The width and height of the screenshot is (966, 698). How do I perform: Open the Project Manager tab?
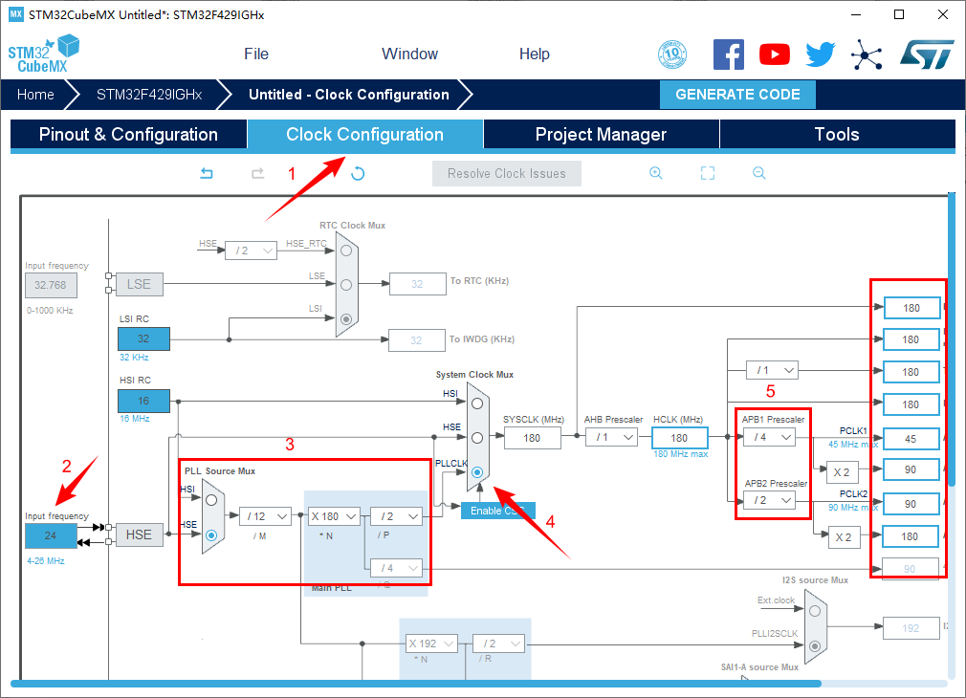pyautogui.click(x=601, y=135)
